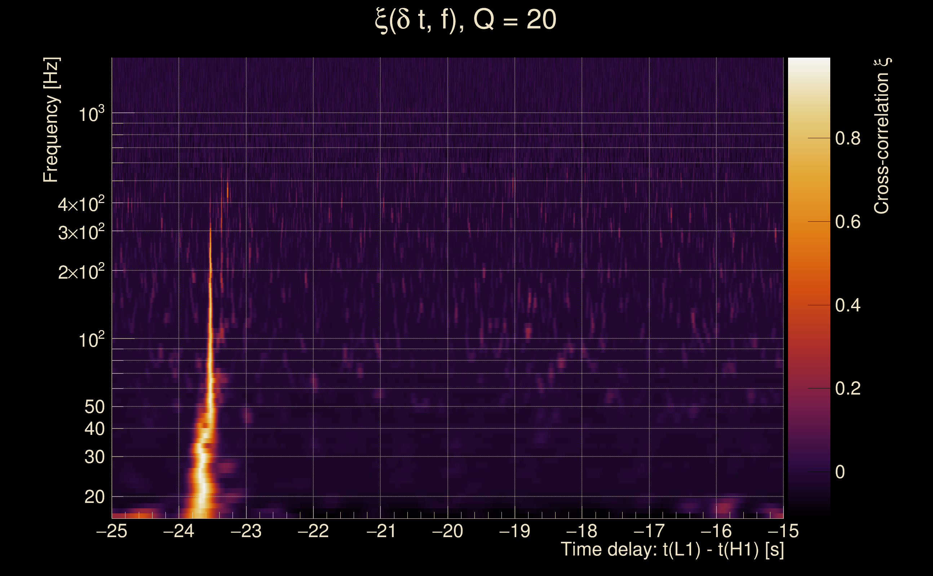Click the 0 colorbar tick label
This screenshot has width=933, height=576.
tap(840, 472)
